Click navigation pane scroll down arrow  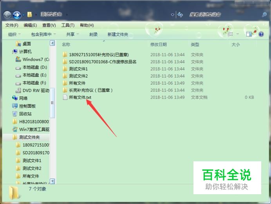(52, 181)
